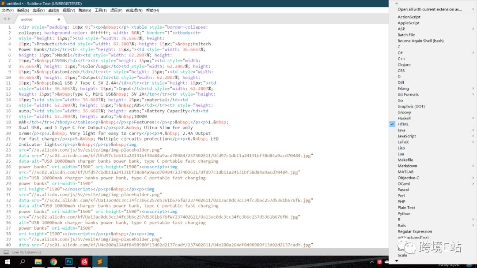The image size is (477, 268).
Task: Expand the Objective-C submenu arrow
Action: (x=473, y=178)
